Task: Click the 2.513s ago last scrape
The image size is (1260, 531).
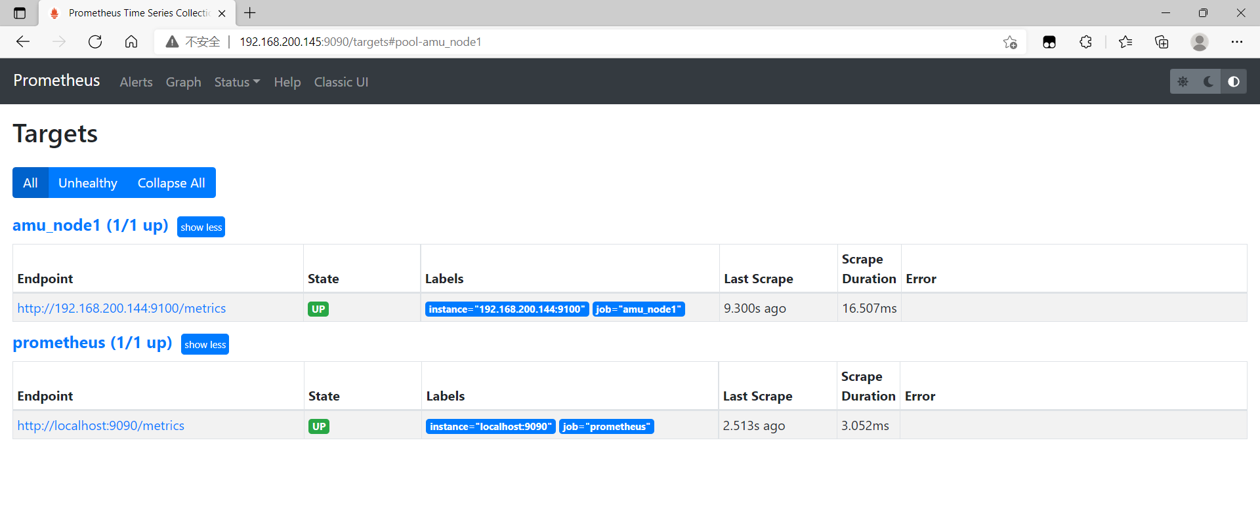Action: 754,425
